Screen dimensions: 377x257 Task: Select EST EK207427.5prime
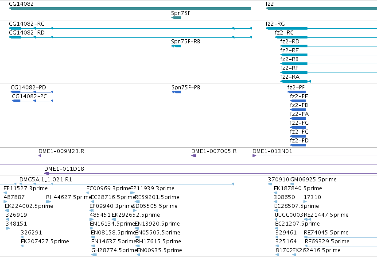tap(22, 246)
